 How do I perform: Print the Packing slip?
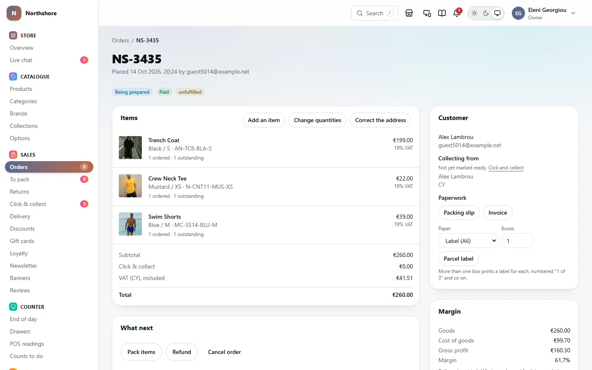click(x=459, y=213)
